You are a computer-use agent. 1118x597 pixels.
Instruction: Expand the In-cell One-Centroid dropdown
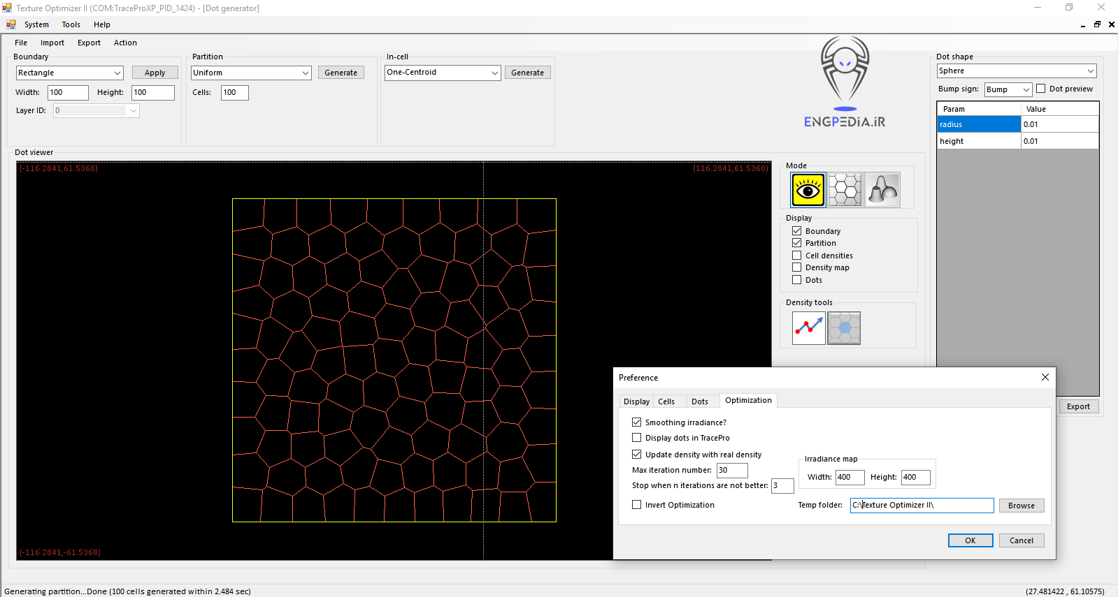(x=494, y=73)
